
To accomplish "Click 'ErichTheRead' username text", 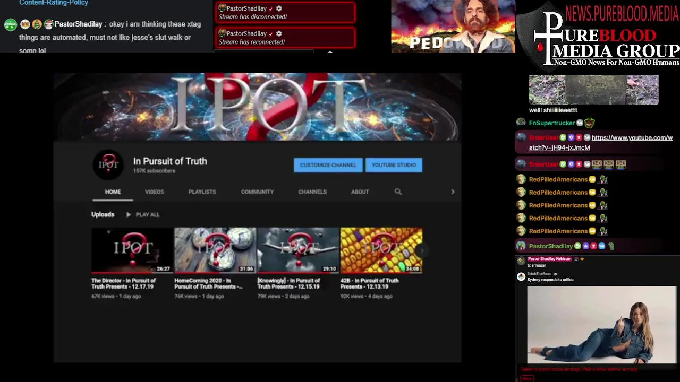I will [539, 274].
